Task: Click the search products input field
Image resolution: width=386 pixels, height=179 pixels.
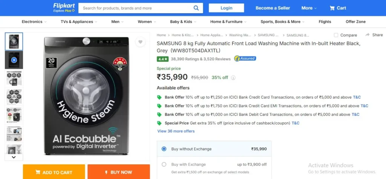Action: tap(136, 8)
